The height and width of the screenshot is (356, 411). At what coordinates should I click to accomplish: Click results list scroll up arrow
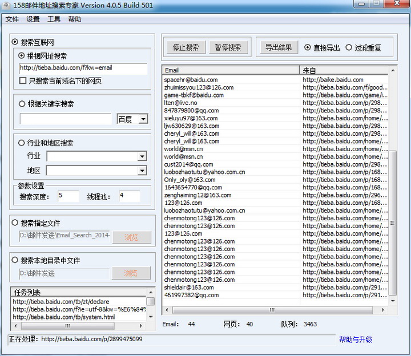[393, 70]
